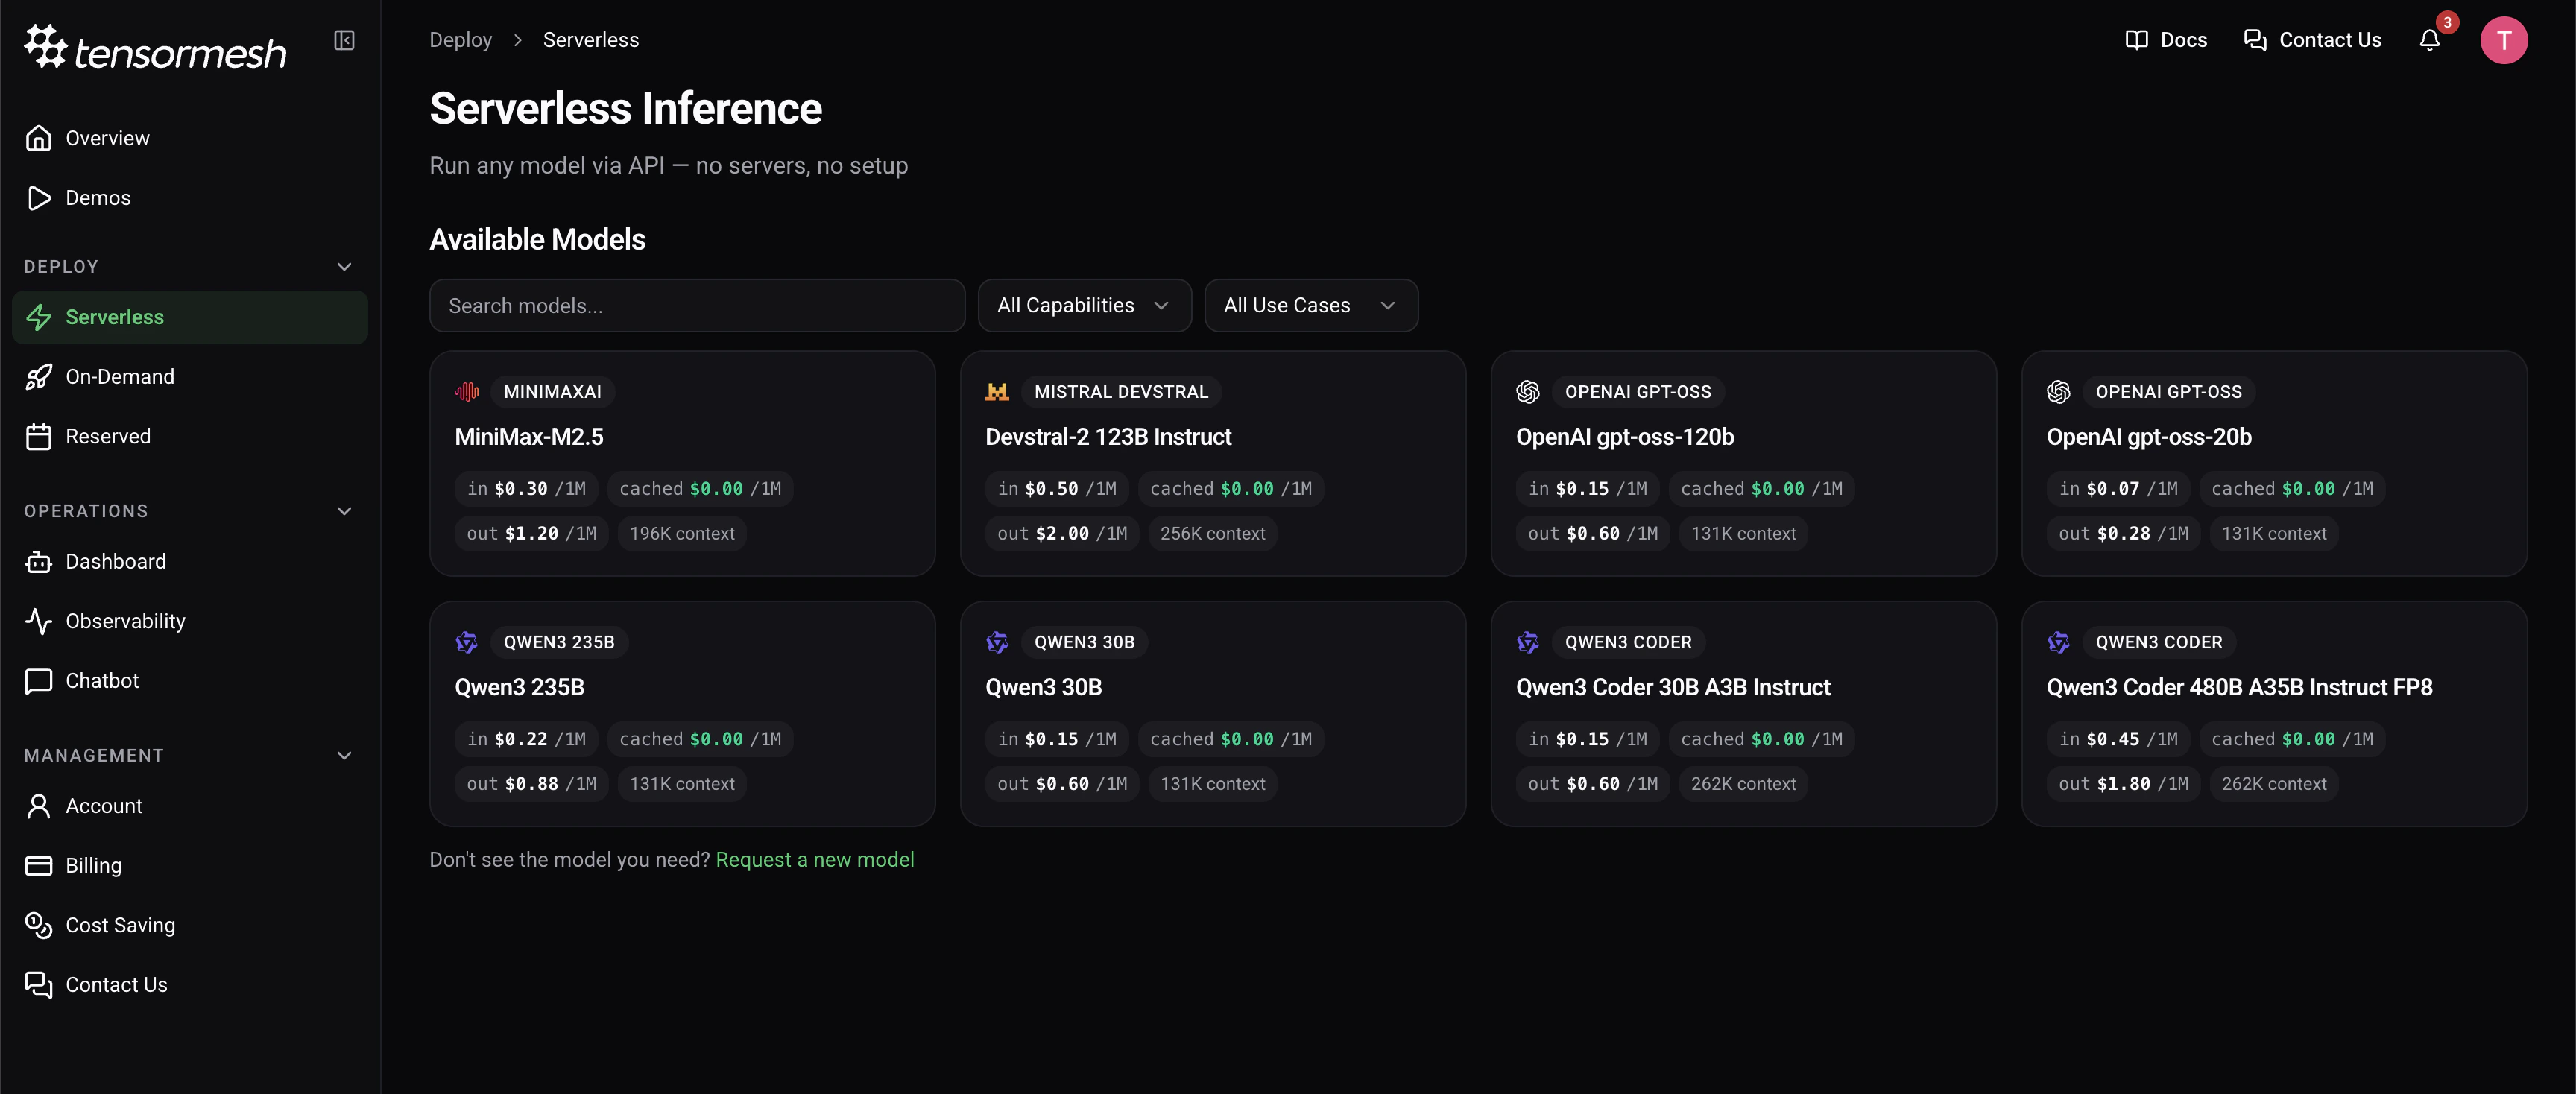Select On-Demand in sidebar
Screen dimensions: 2576x1094
[190, 377]
